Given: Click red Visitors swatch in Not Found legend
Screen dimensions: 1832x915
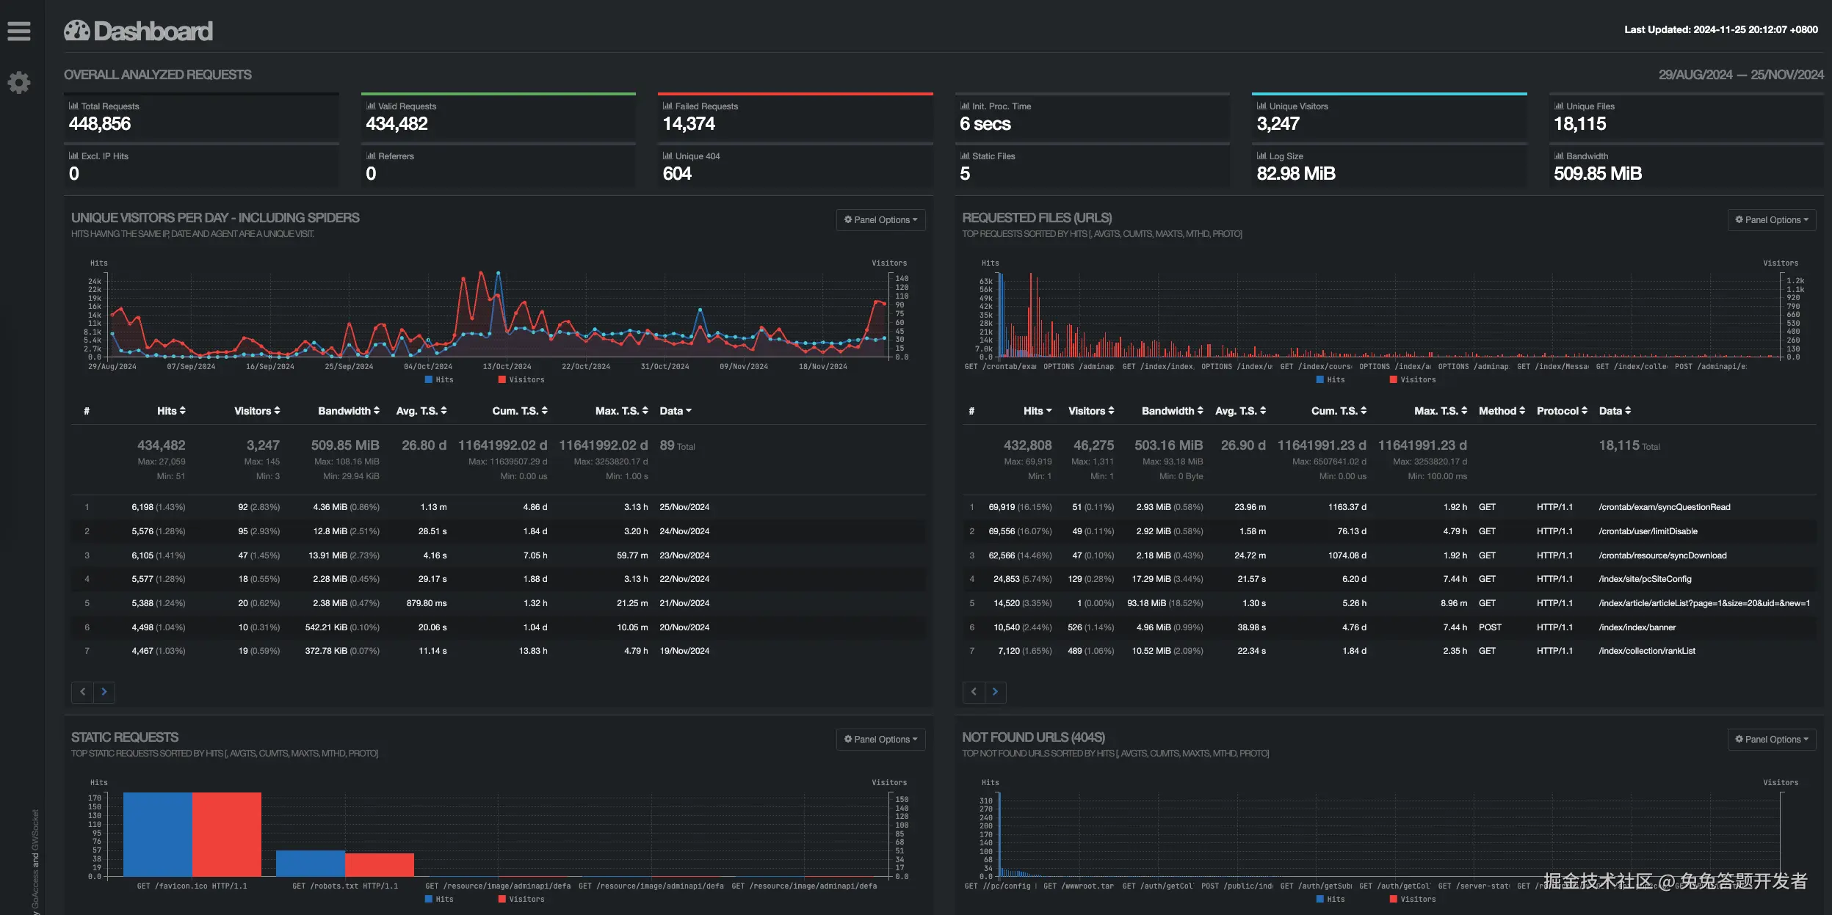Looking at the screenshot, I should pos(1393,900).
